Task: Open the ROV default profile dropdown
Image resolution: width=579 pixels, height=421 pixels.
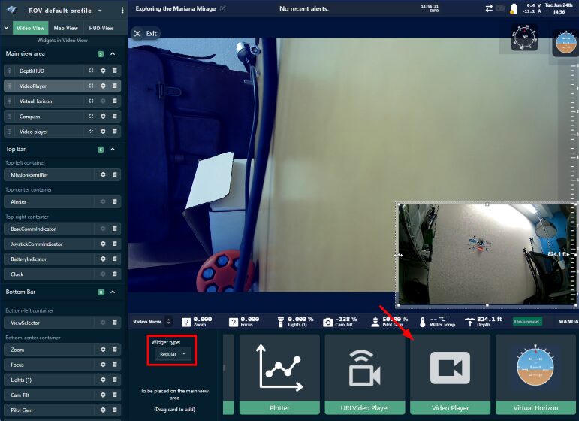Action: click(x=100, y=11)
